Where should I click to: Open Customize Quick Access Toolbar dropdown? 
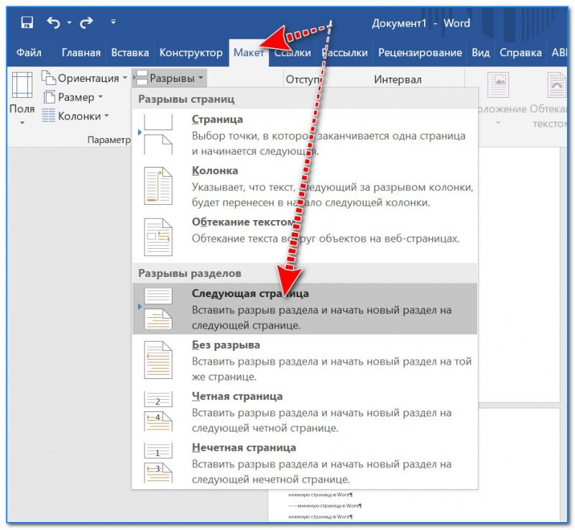pyautogui.click(x=114, y=22)
